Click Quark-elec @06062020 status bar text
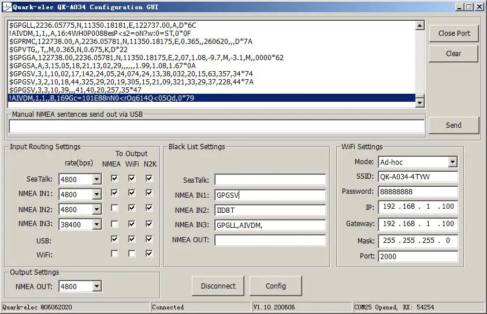Viewport: 487px width, 314px height. [38, 307]
